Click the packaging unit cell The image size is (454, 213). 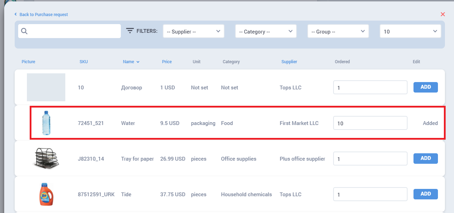click(203, 123)
